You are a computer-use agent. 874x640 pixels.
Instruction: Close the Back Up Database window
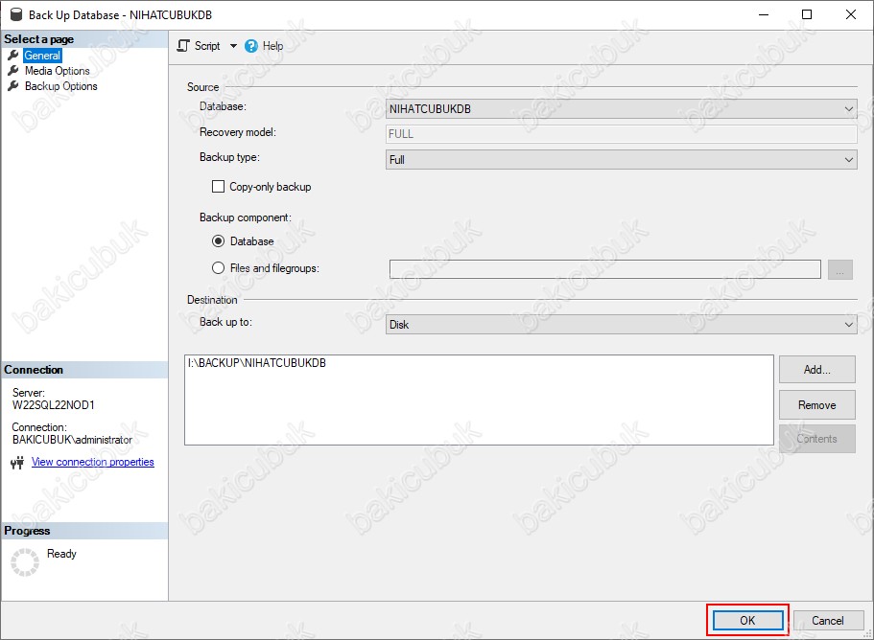[851, 14]
